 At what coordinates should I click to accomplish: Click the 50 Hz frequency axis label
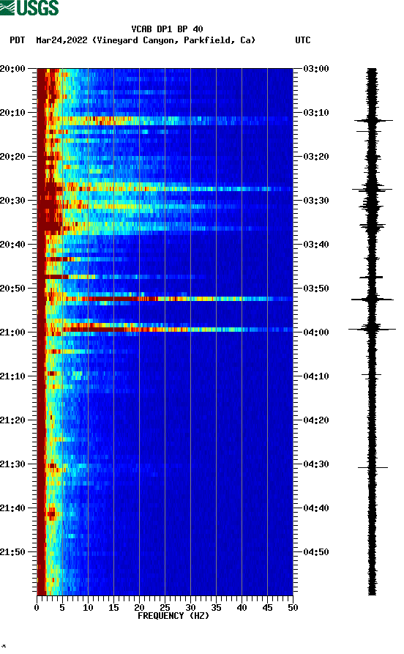[x=293, y=608]
